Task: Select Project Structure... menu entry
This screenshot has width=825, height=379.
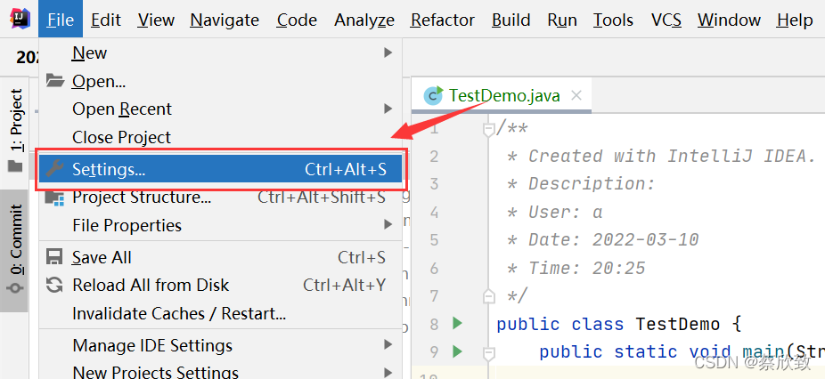Action: [220, 198]
